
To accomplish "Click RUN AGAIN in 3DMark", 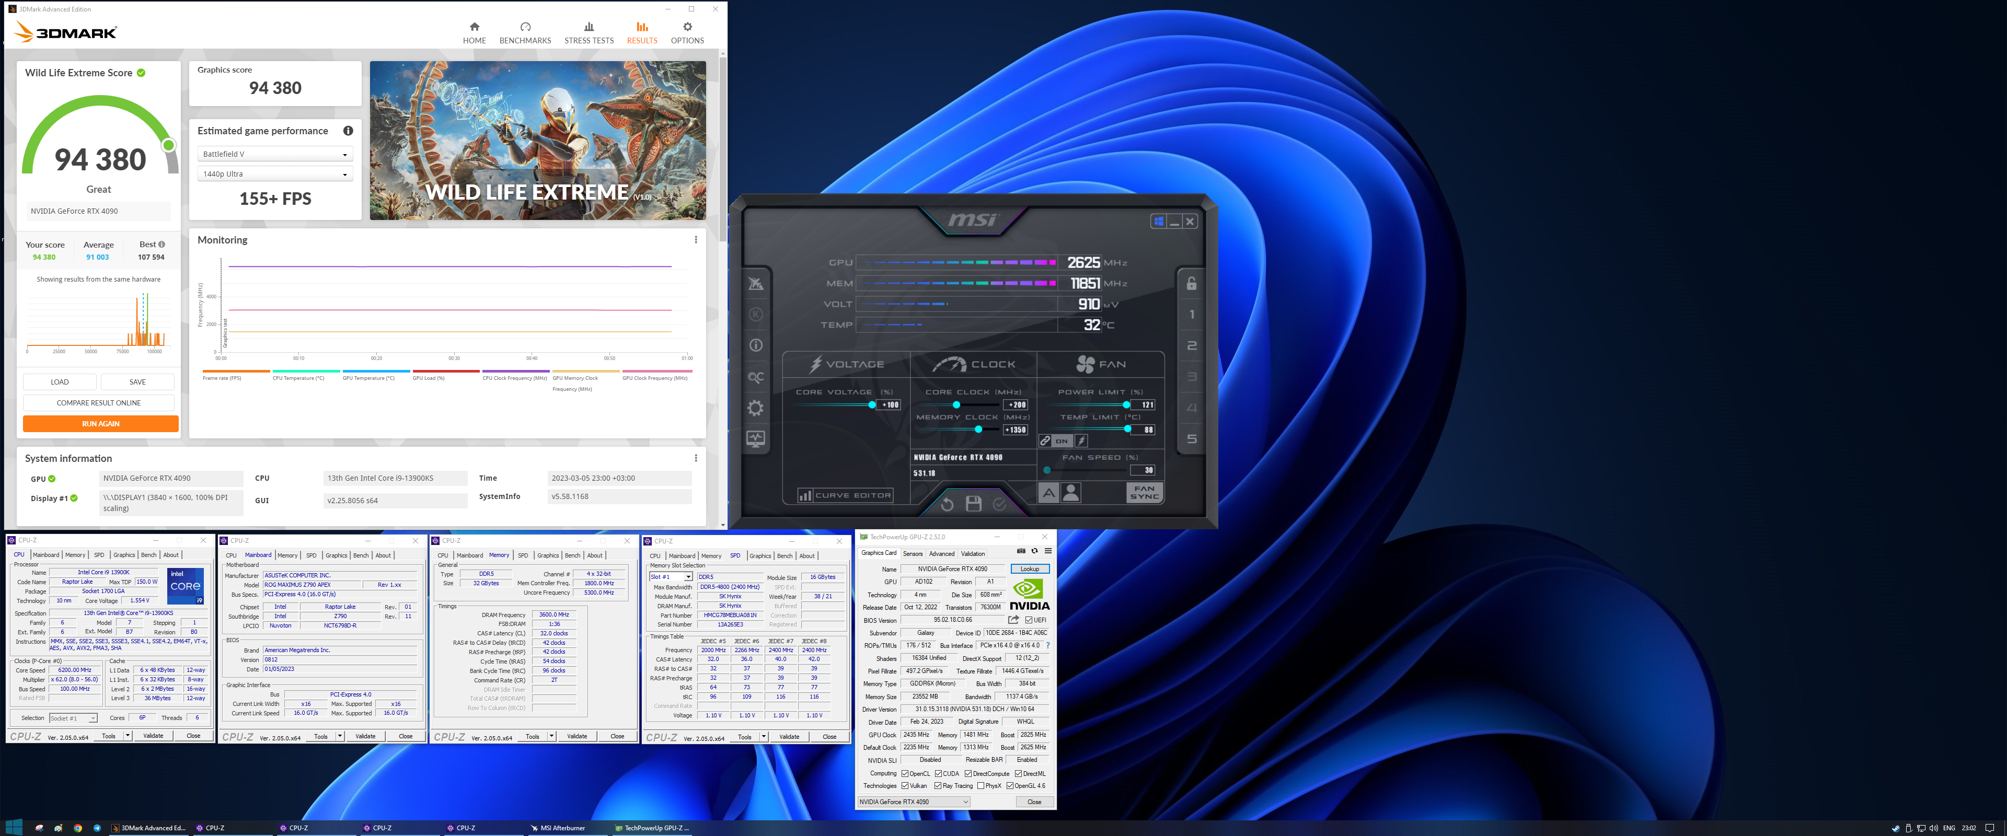I will (100, 424).
